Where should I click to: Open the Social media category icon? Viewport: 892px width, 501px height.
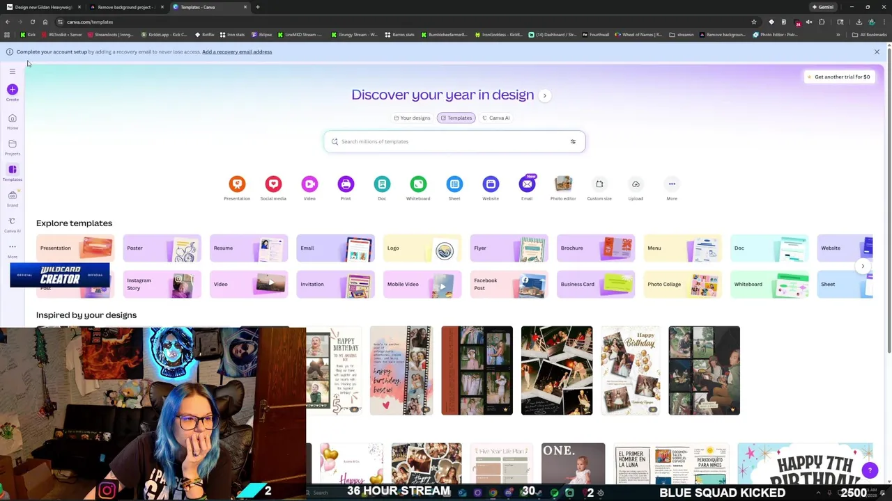[273, 184]
